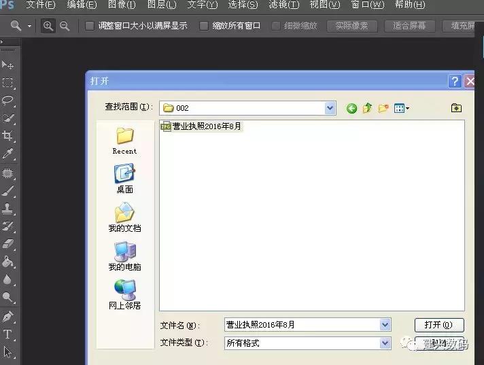The width and height of the screenshot is (484, 365).
Task: Open the favorites folder icon in dialog
Action: (456, 108)
